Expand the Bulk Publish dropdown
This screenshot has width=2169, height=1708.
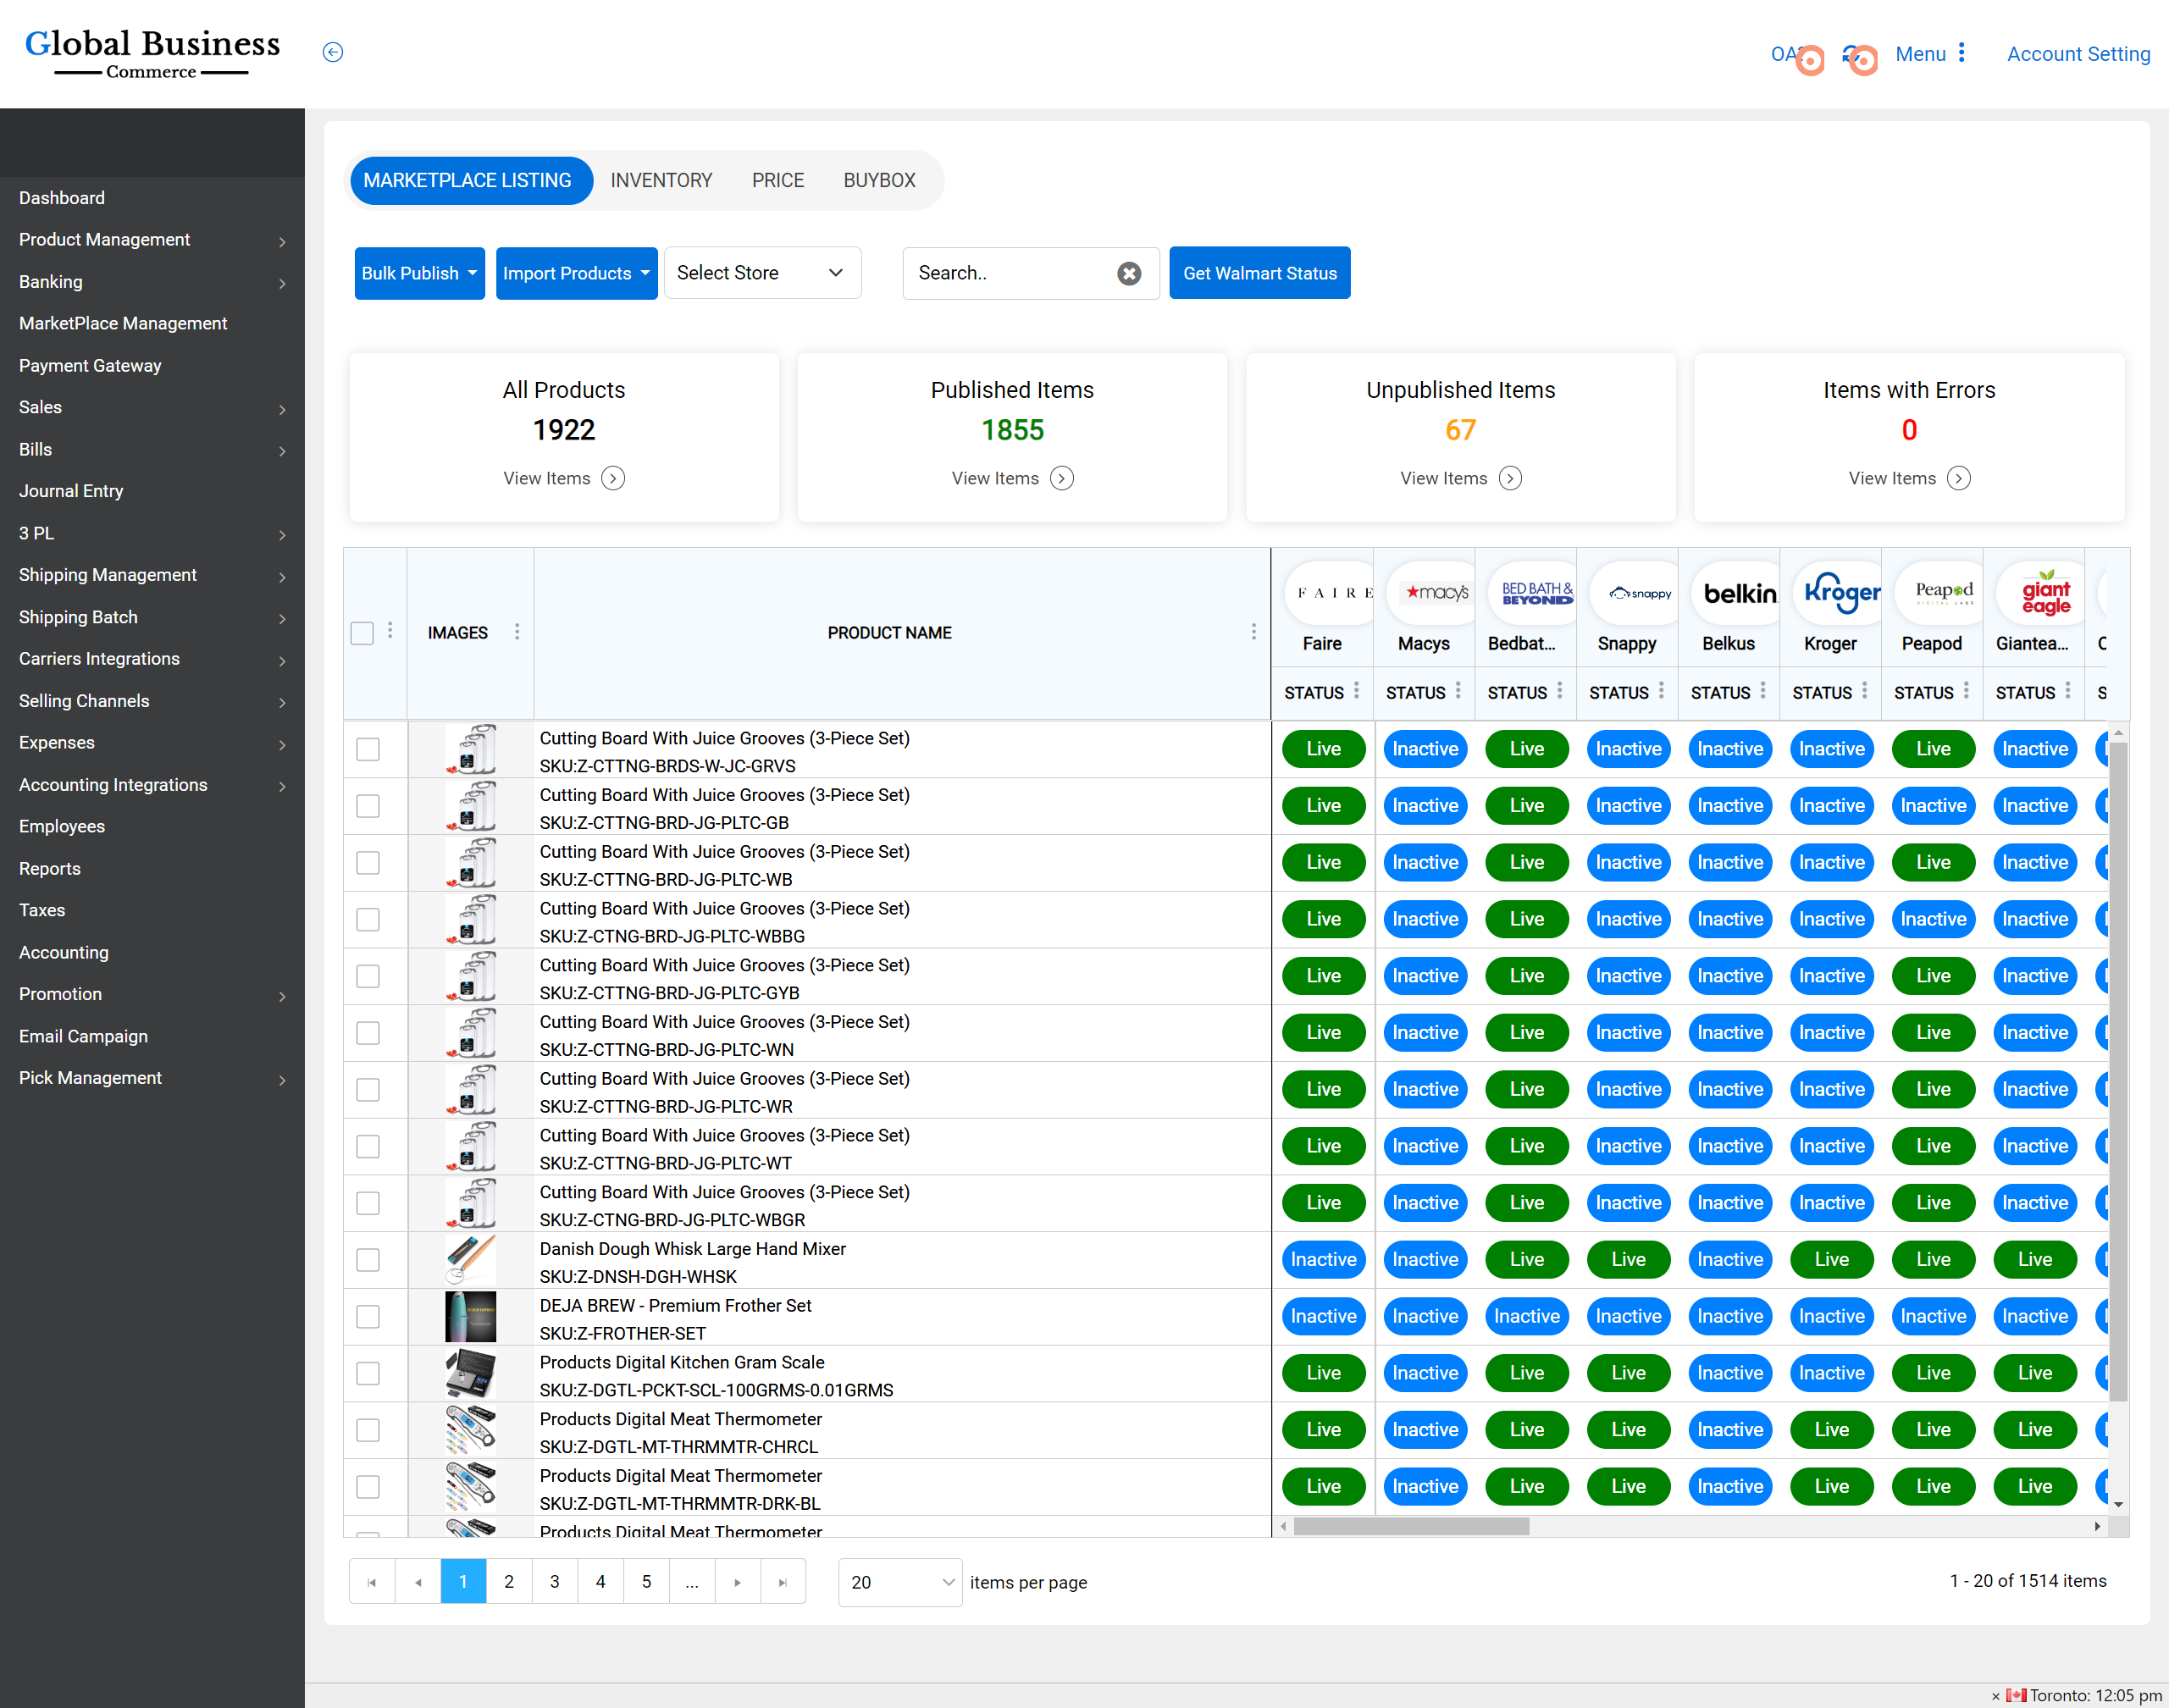pyautogui.click(x=419, y=273)
